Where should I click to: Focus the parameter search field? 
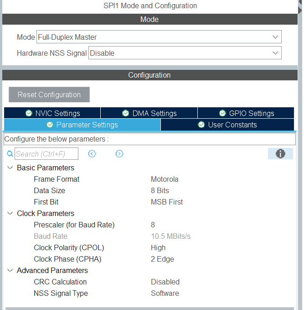[46, 154]
